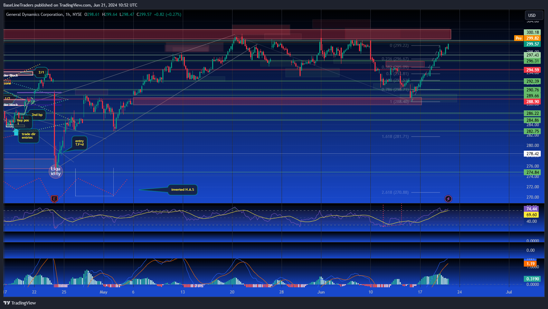Click the O298.61 open value
This screenshot has width=548, height=309.
92,14
